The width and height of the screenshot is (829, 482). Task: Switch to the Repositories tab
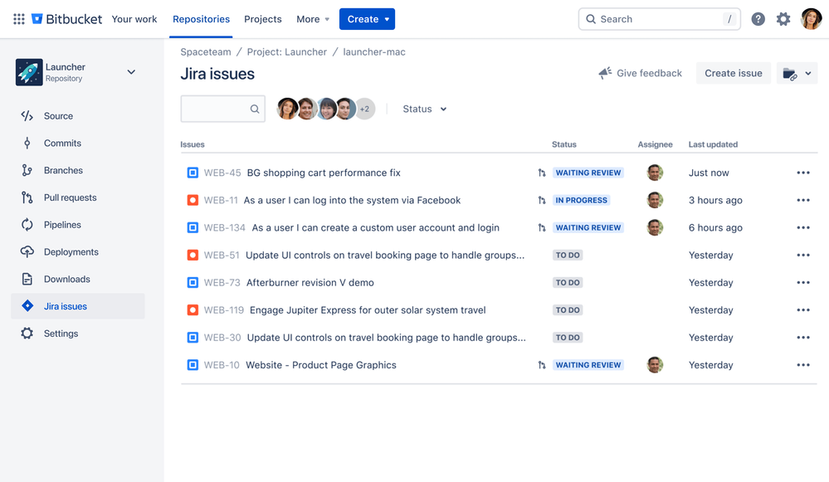(x=201, y=18)
